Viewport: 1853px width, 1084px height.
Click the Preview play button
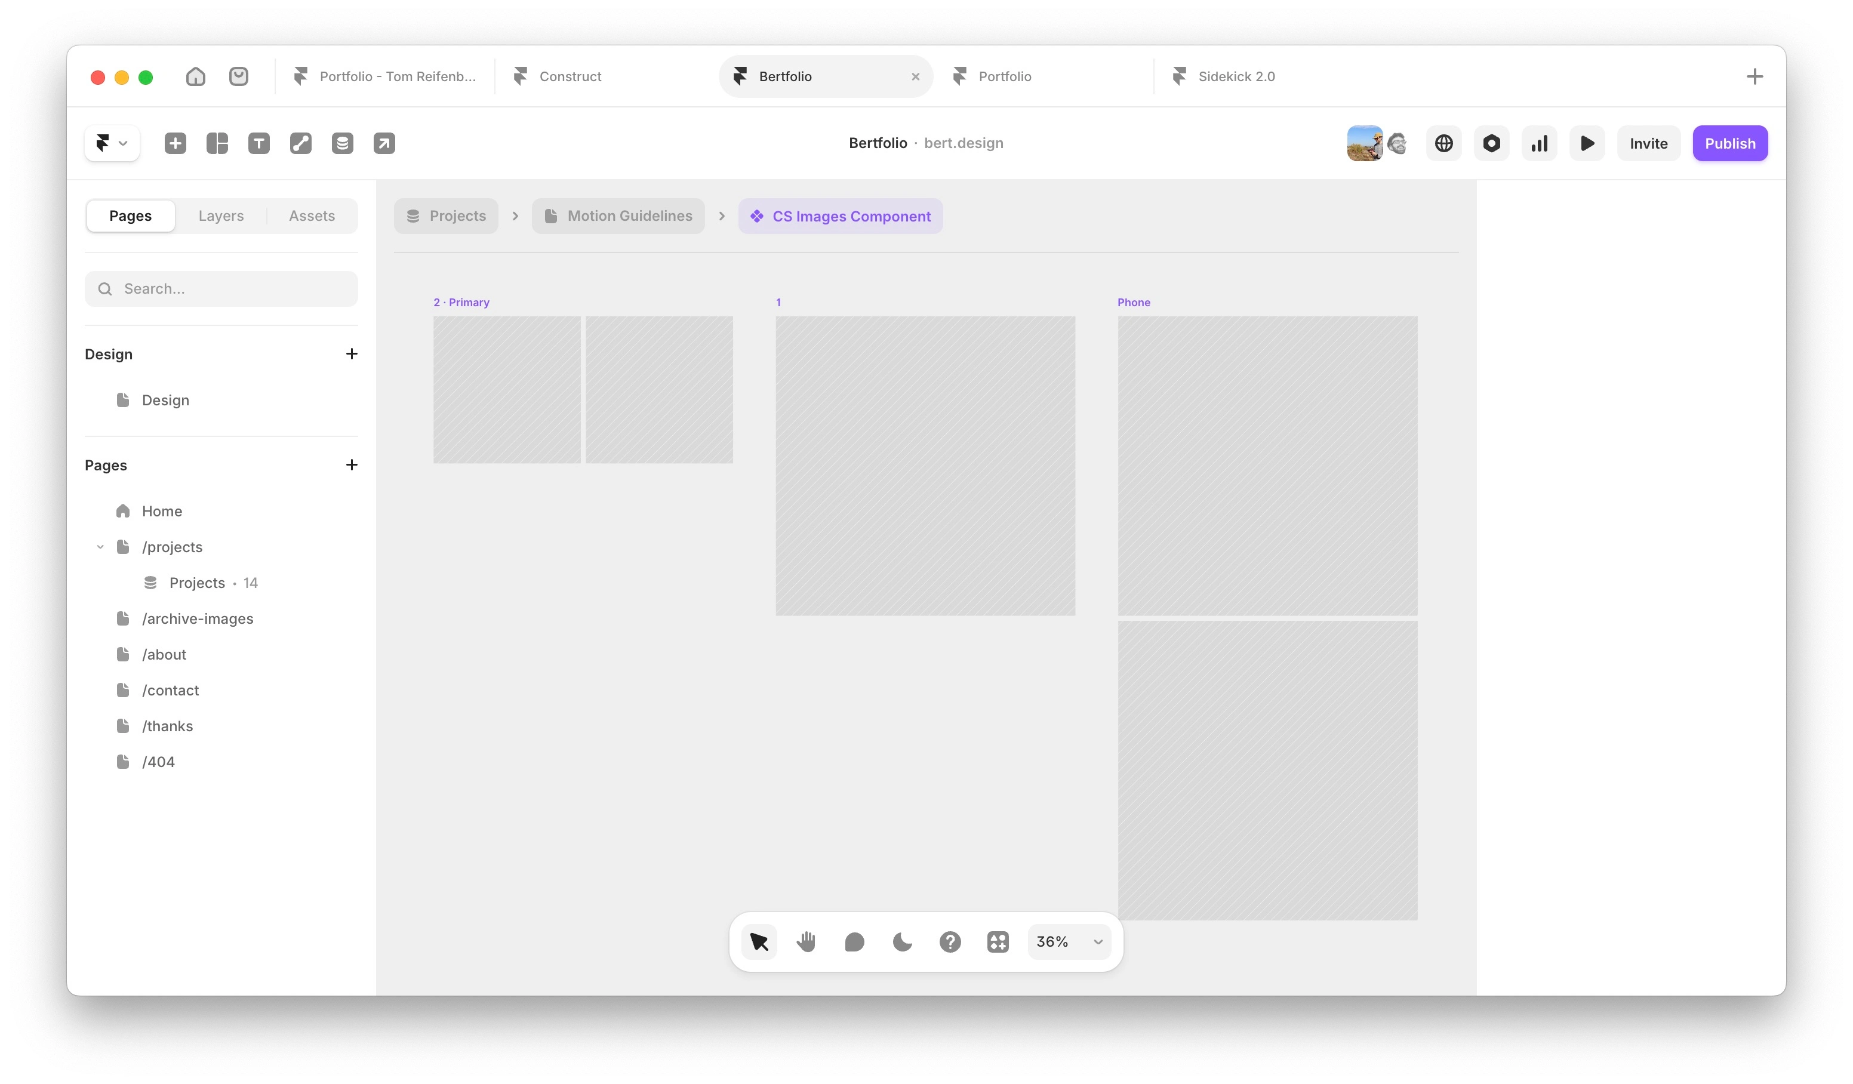point(1587,143)
